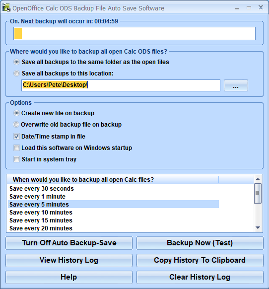Viewport: 269px width, 289px height.
Task: Open View History Log
Action: (69, 260)
